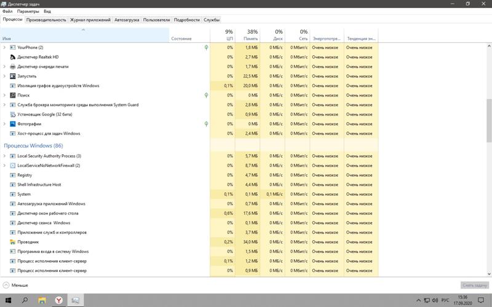Click the printer icon for Диспетчер очереди печати
This screenshot has width=492, height=307.
pos(12,67)
